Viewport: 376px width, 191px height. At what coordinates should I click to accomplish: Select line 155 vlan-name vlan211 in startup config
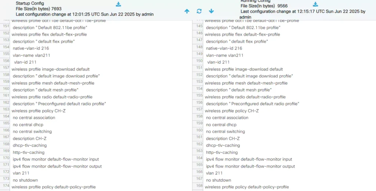point(31,55)
